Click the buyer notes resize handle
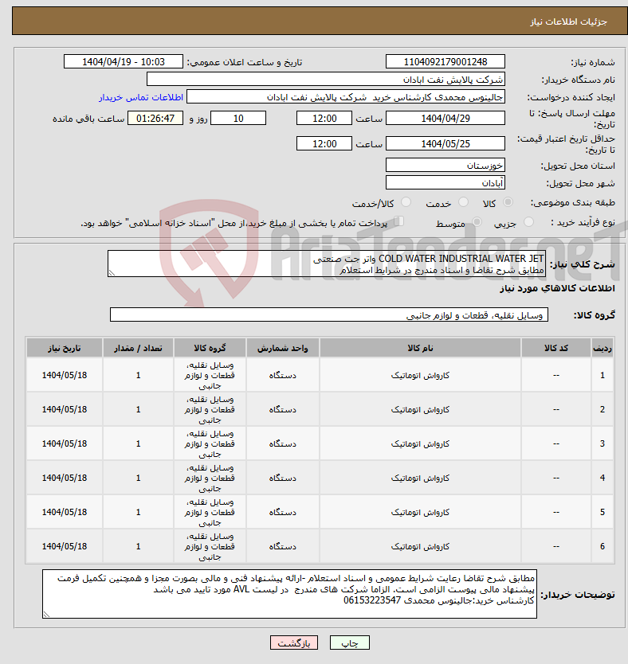This screenshot has height=664, width=628. click(46, 615)
